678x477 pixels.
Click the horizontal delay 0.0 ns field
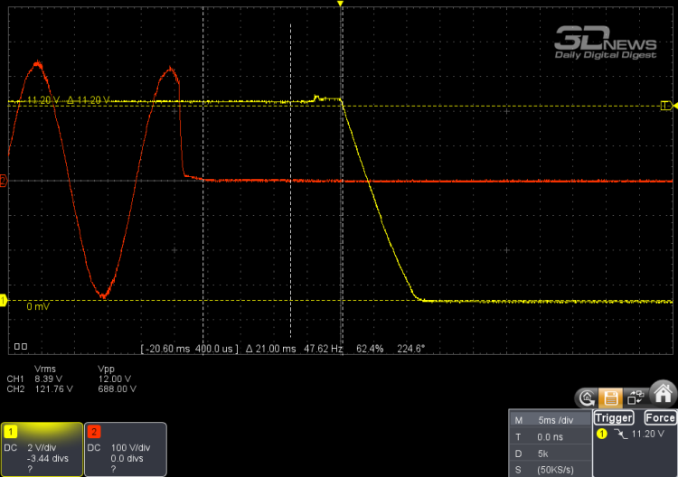click(x=549, y=435)
